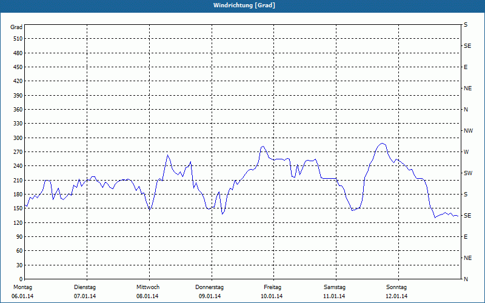Select the 'W' compass label on right axis
485x303 pixels.
(466, 152)
